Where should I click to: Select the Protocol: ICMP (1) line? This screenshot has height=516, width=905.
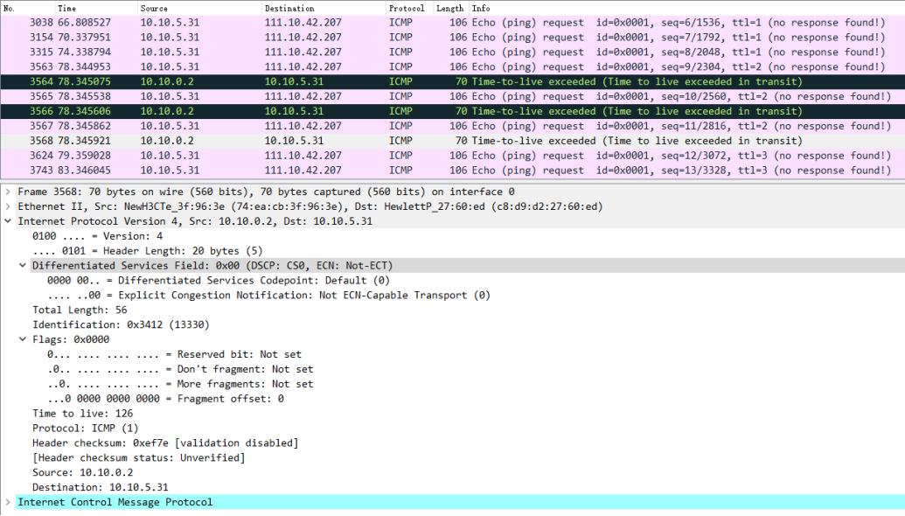pyautogui.click(x=86, y=429)
